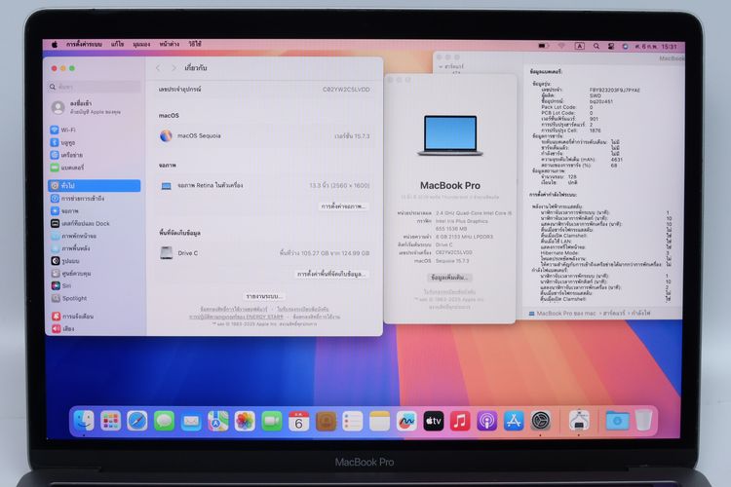Launch Safari from the Dock
Image resolution: width=731 pixels, height=487 pixels.
[x=137, y=422]
